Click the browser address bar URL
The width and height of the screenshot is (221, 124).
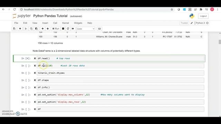pyautogui.click(x=69, y=9)
